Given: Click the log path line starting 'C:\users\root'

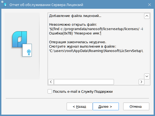Looking at the screenshot, I should tap(96, 51).
